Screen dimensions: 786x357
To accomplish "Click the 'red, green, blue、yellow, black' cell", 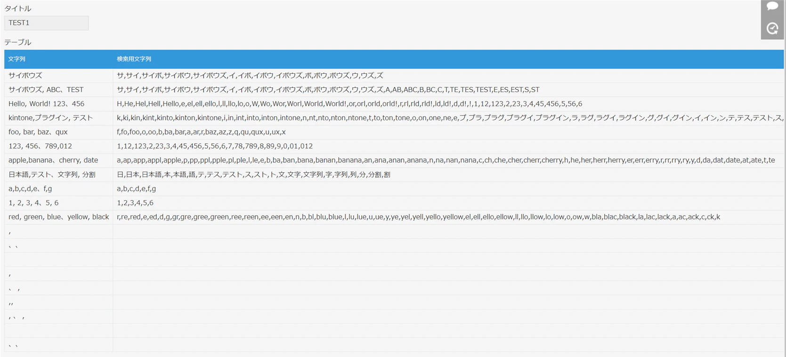I will (x=59, y=217).
